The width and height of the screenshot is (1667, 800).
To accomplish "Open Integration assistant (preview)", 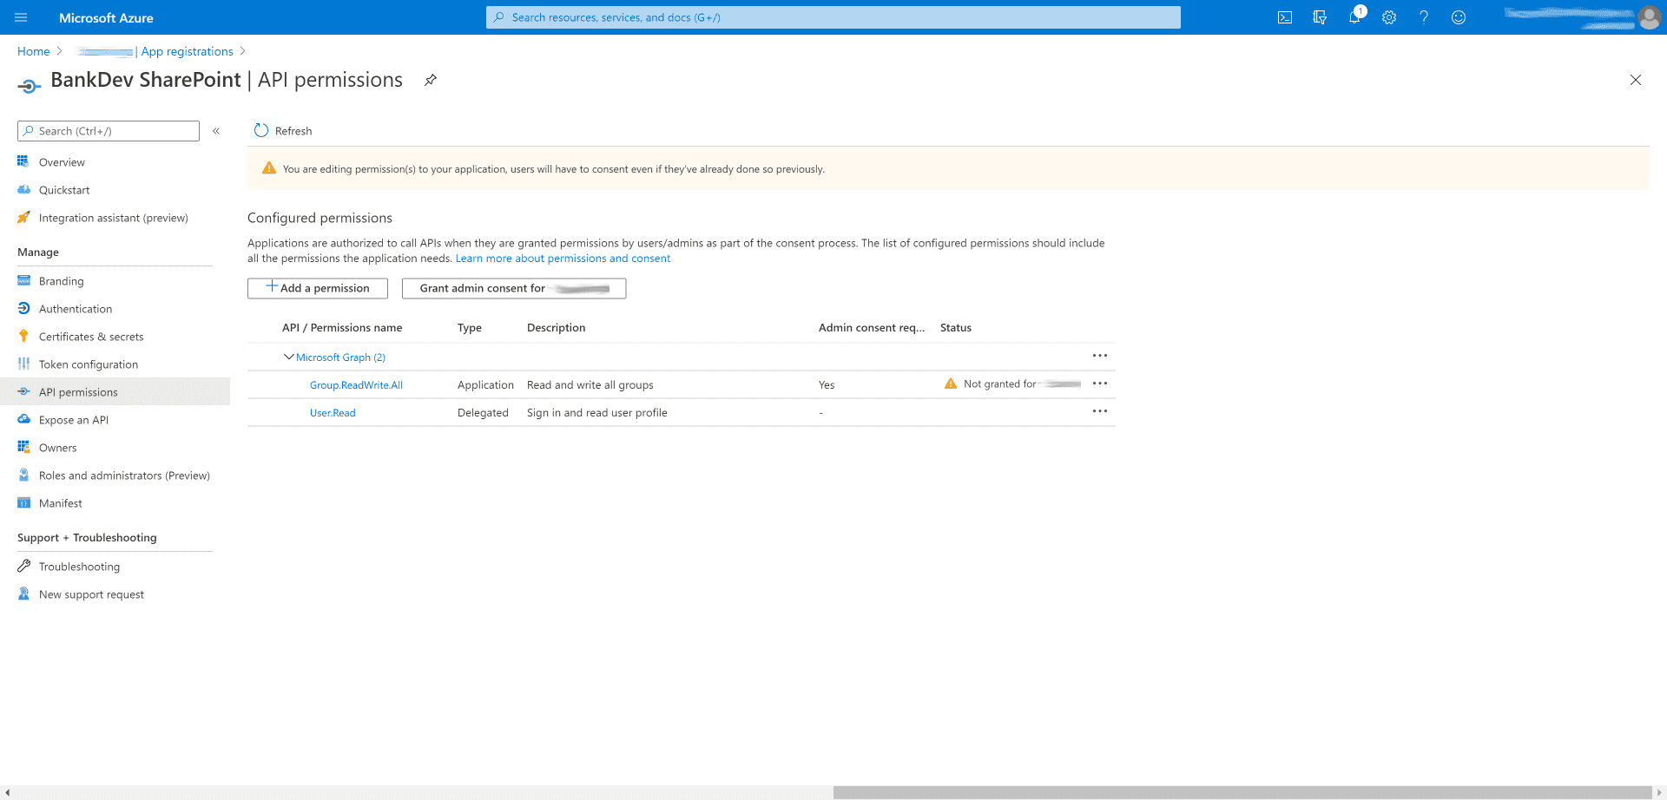I will [x=113, y=218].
